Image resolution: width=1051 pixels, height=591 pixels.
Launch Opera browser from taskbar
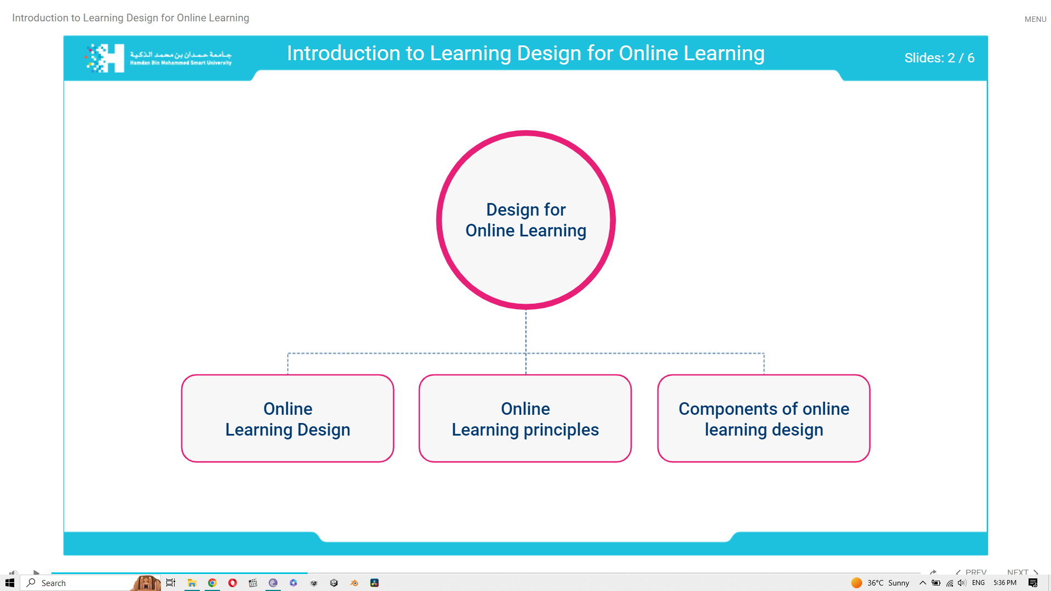pos(233,583)
